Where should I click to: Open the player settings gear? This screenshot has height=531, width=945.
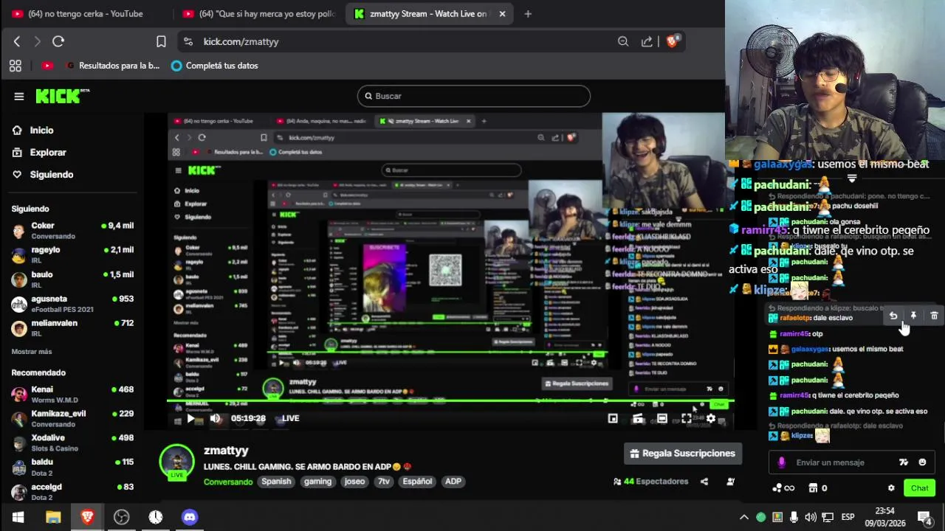(711, 418)
